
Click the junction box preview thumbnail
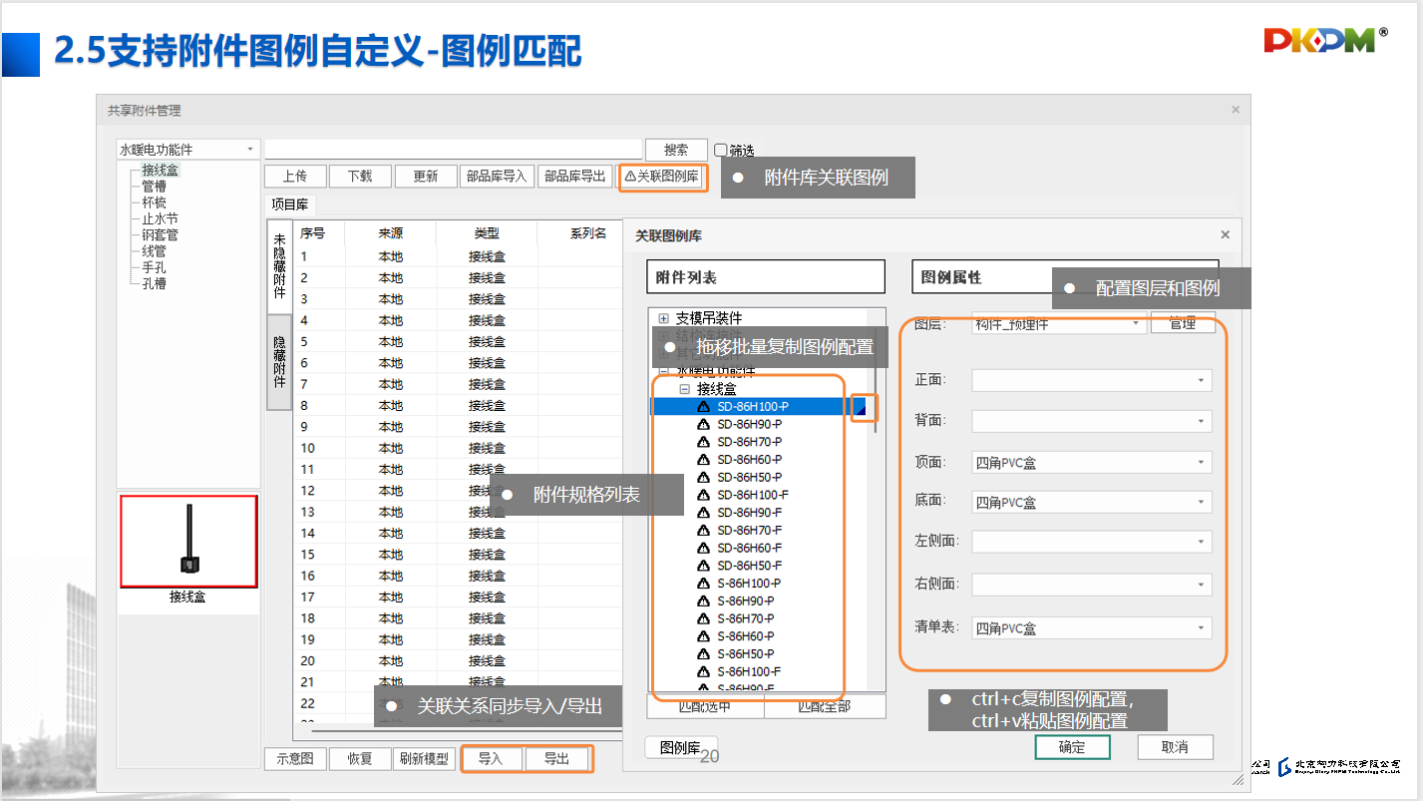pos(188,542)
